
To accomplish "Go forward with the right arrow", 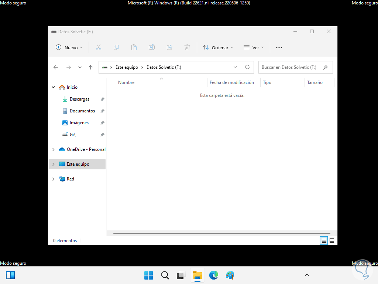I will (69, 67).
